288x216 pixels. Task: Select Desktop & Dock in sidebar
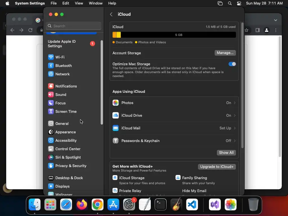pos(65,178)
